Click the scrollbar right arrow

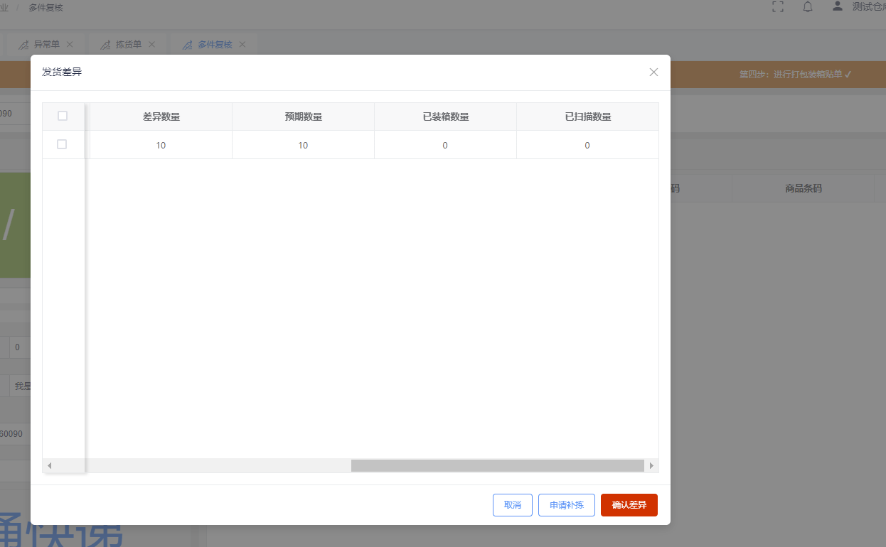[651, 465]
